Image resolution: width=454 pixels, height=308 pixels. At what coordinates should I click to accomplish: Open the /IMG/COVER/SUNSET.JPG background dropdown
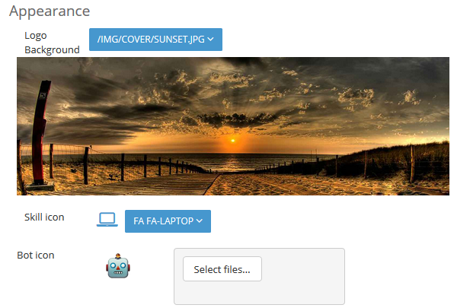tap(155, 40)
